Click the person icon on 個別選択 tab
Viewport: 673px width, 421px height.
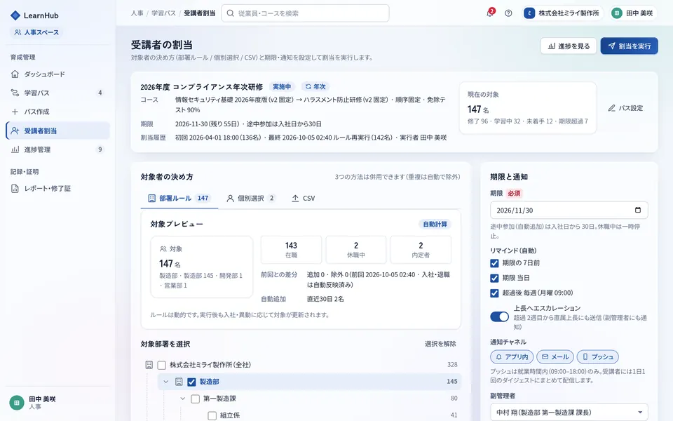pos(231,198)
